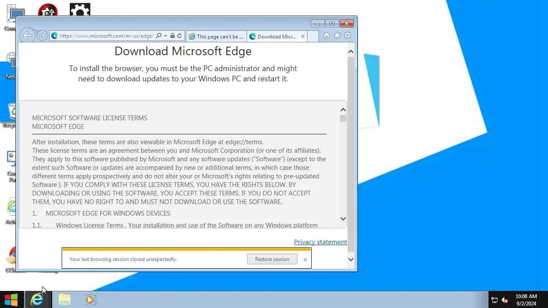The height and width of the screenshot is (308, 548).
Task: Click the browser Forward arrow button
Action: click(x=42, y=36)
